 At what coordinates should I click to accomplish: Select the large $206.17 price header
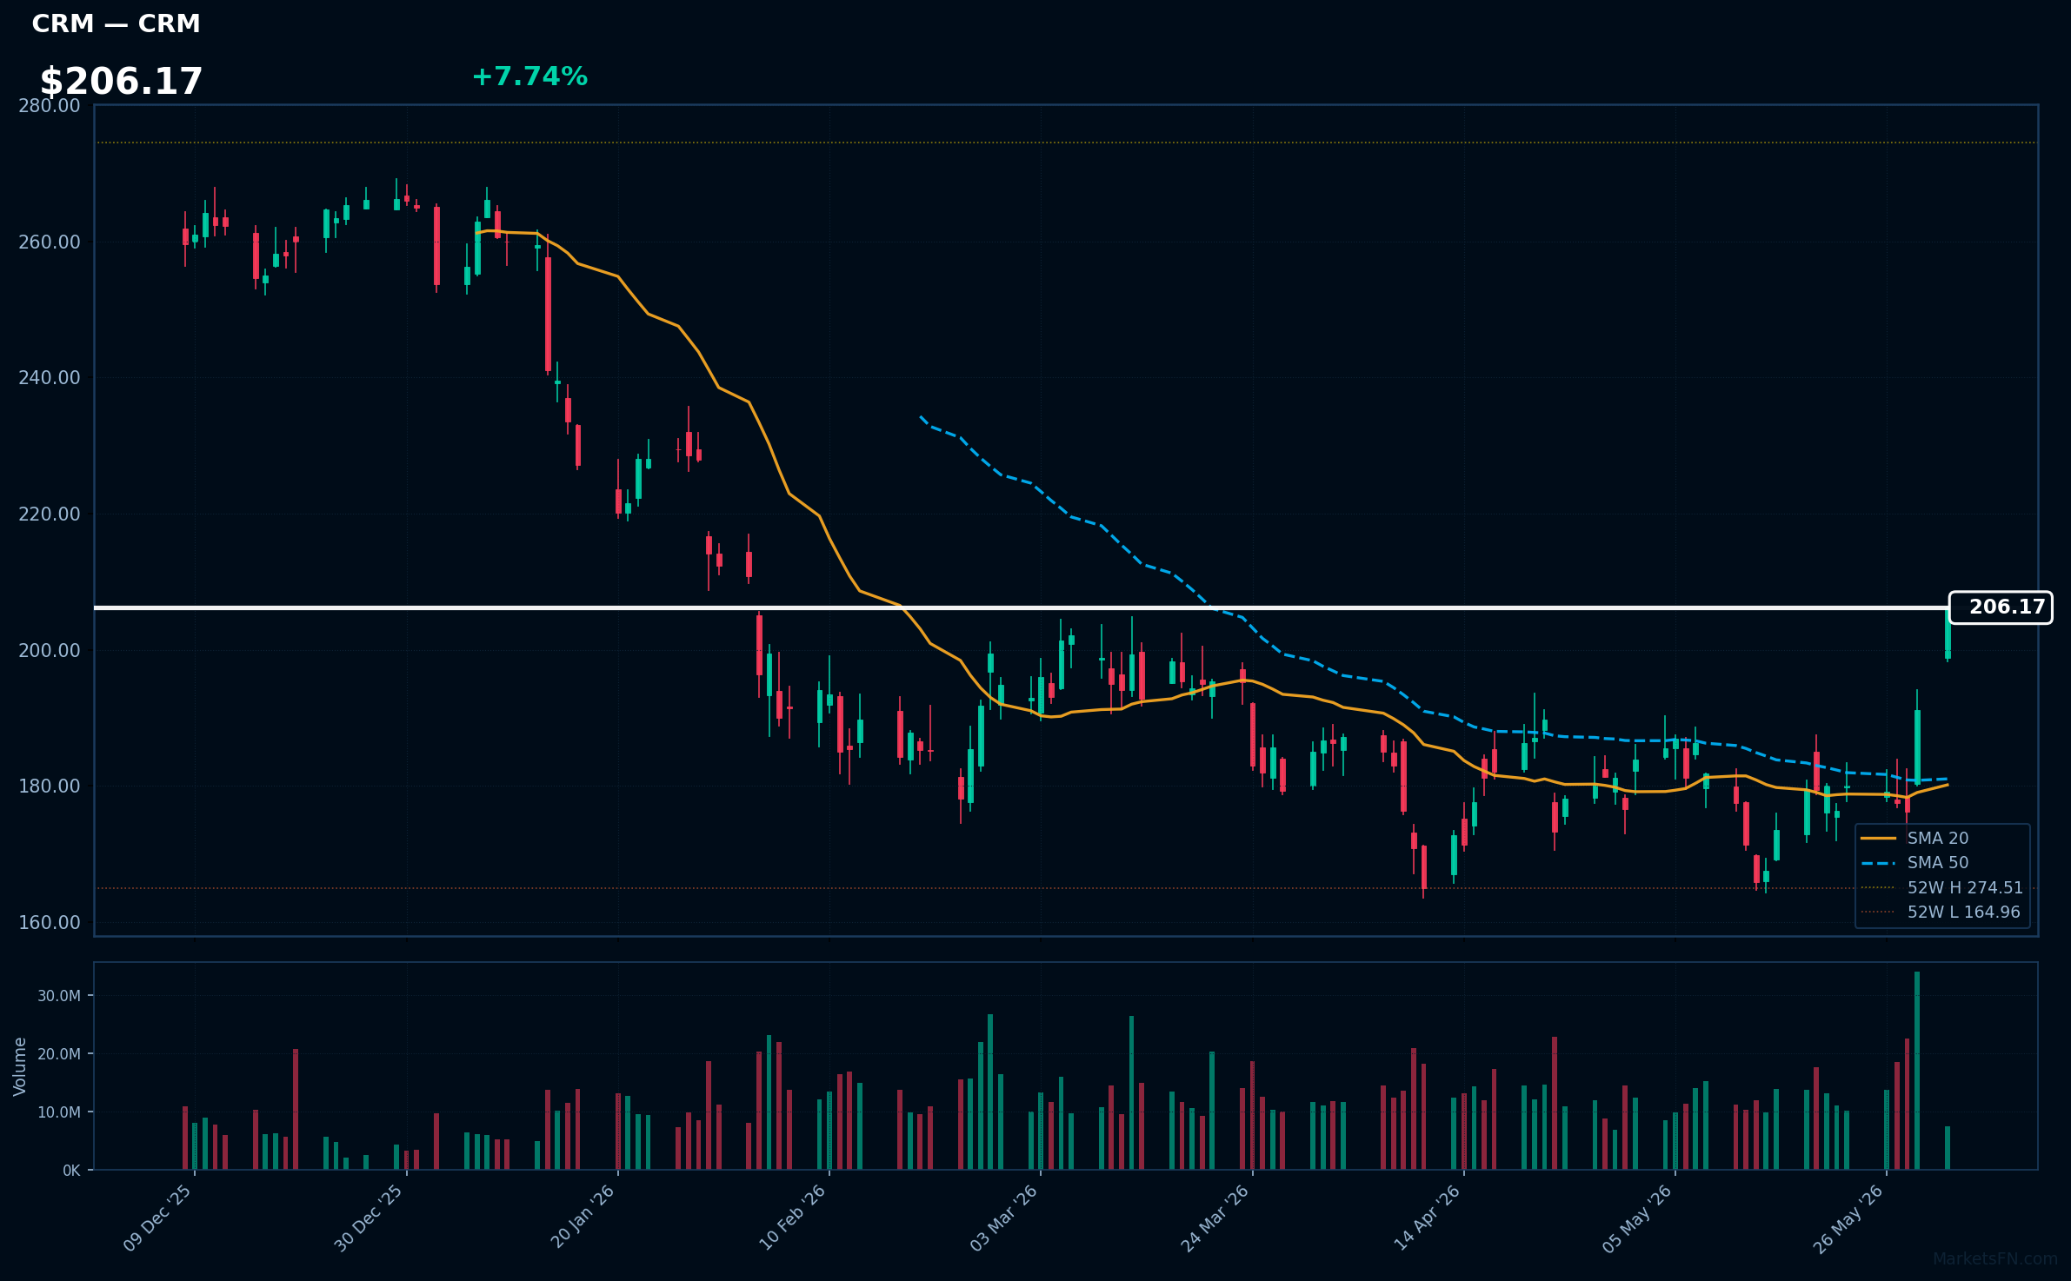(121, 82)
